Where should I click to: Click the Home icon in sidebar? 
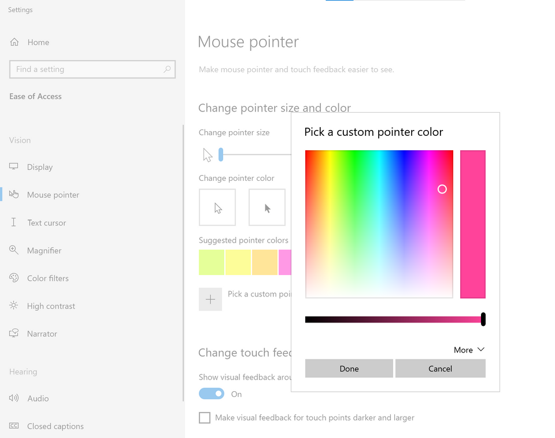coord(14,42)
